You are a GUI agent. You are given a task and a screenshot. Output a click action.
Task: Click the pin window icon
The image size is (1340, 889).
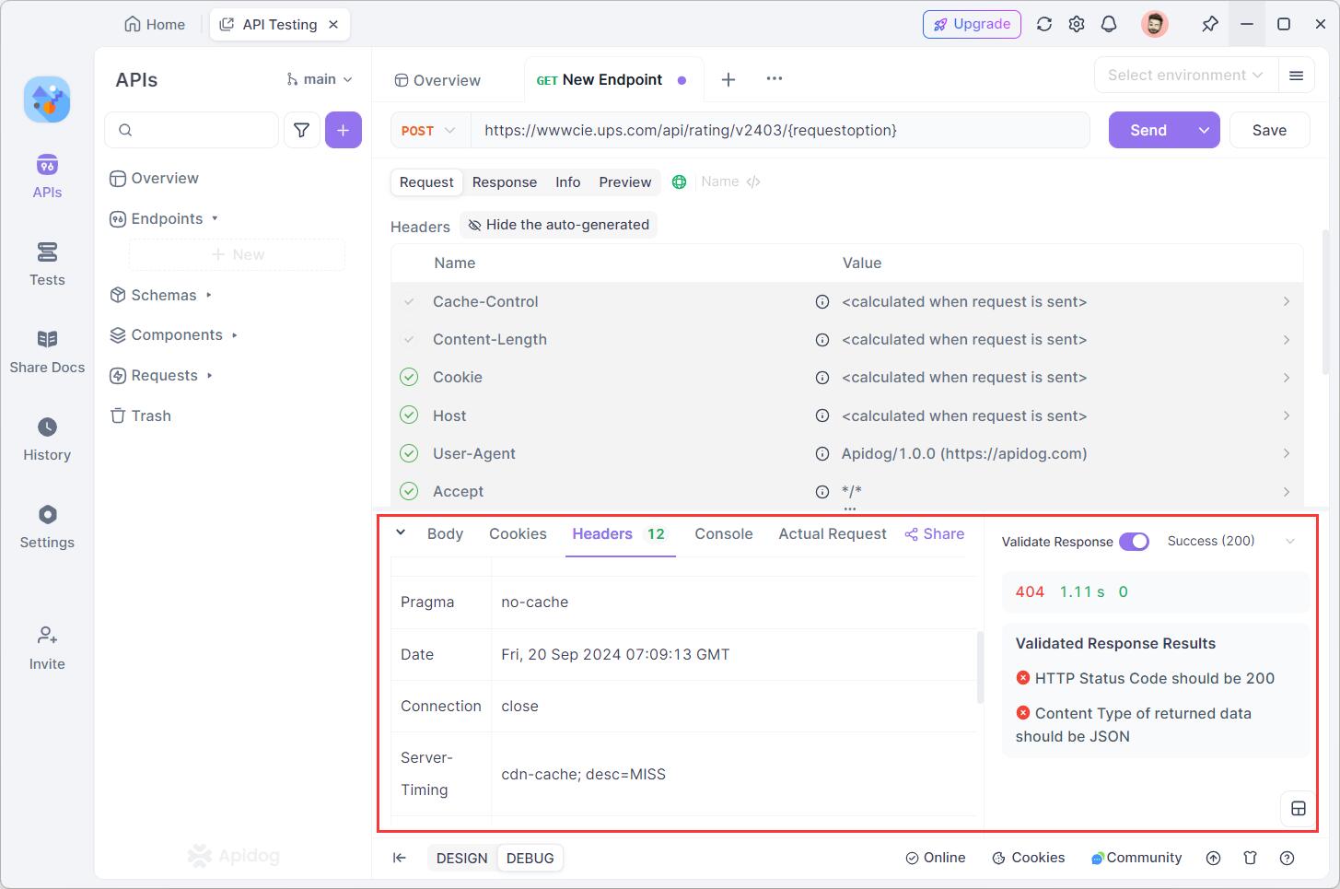pos(1210,24)
